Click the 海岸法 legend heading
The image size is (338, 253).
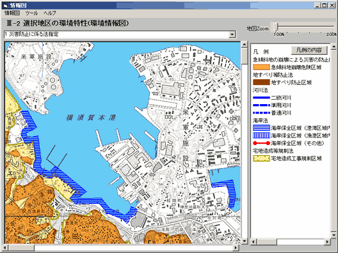coord(261,120)
